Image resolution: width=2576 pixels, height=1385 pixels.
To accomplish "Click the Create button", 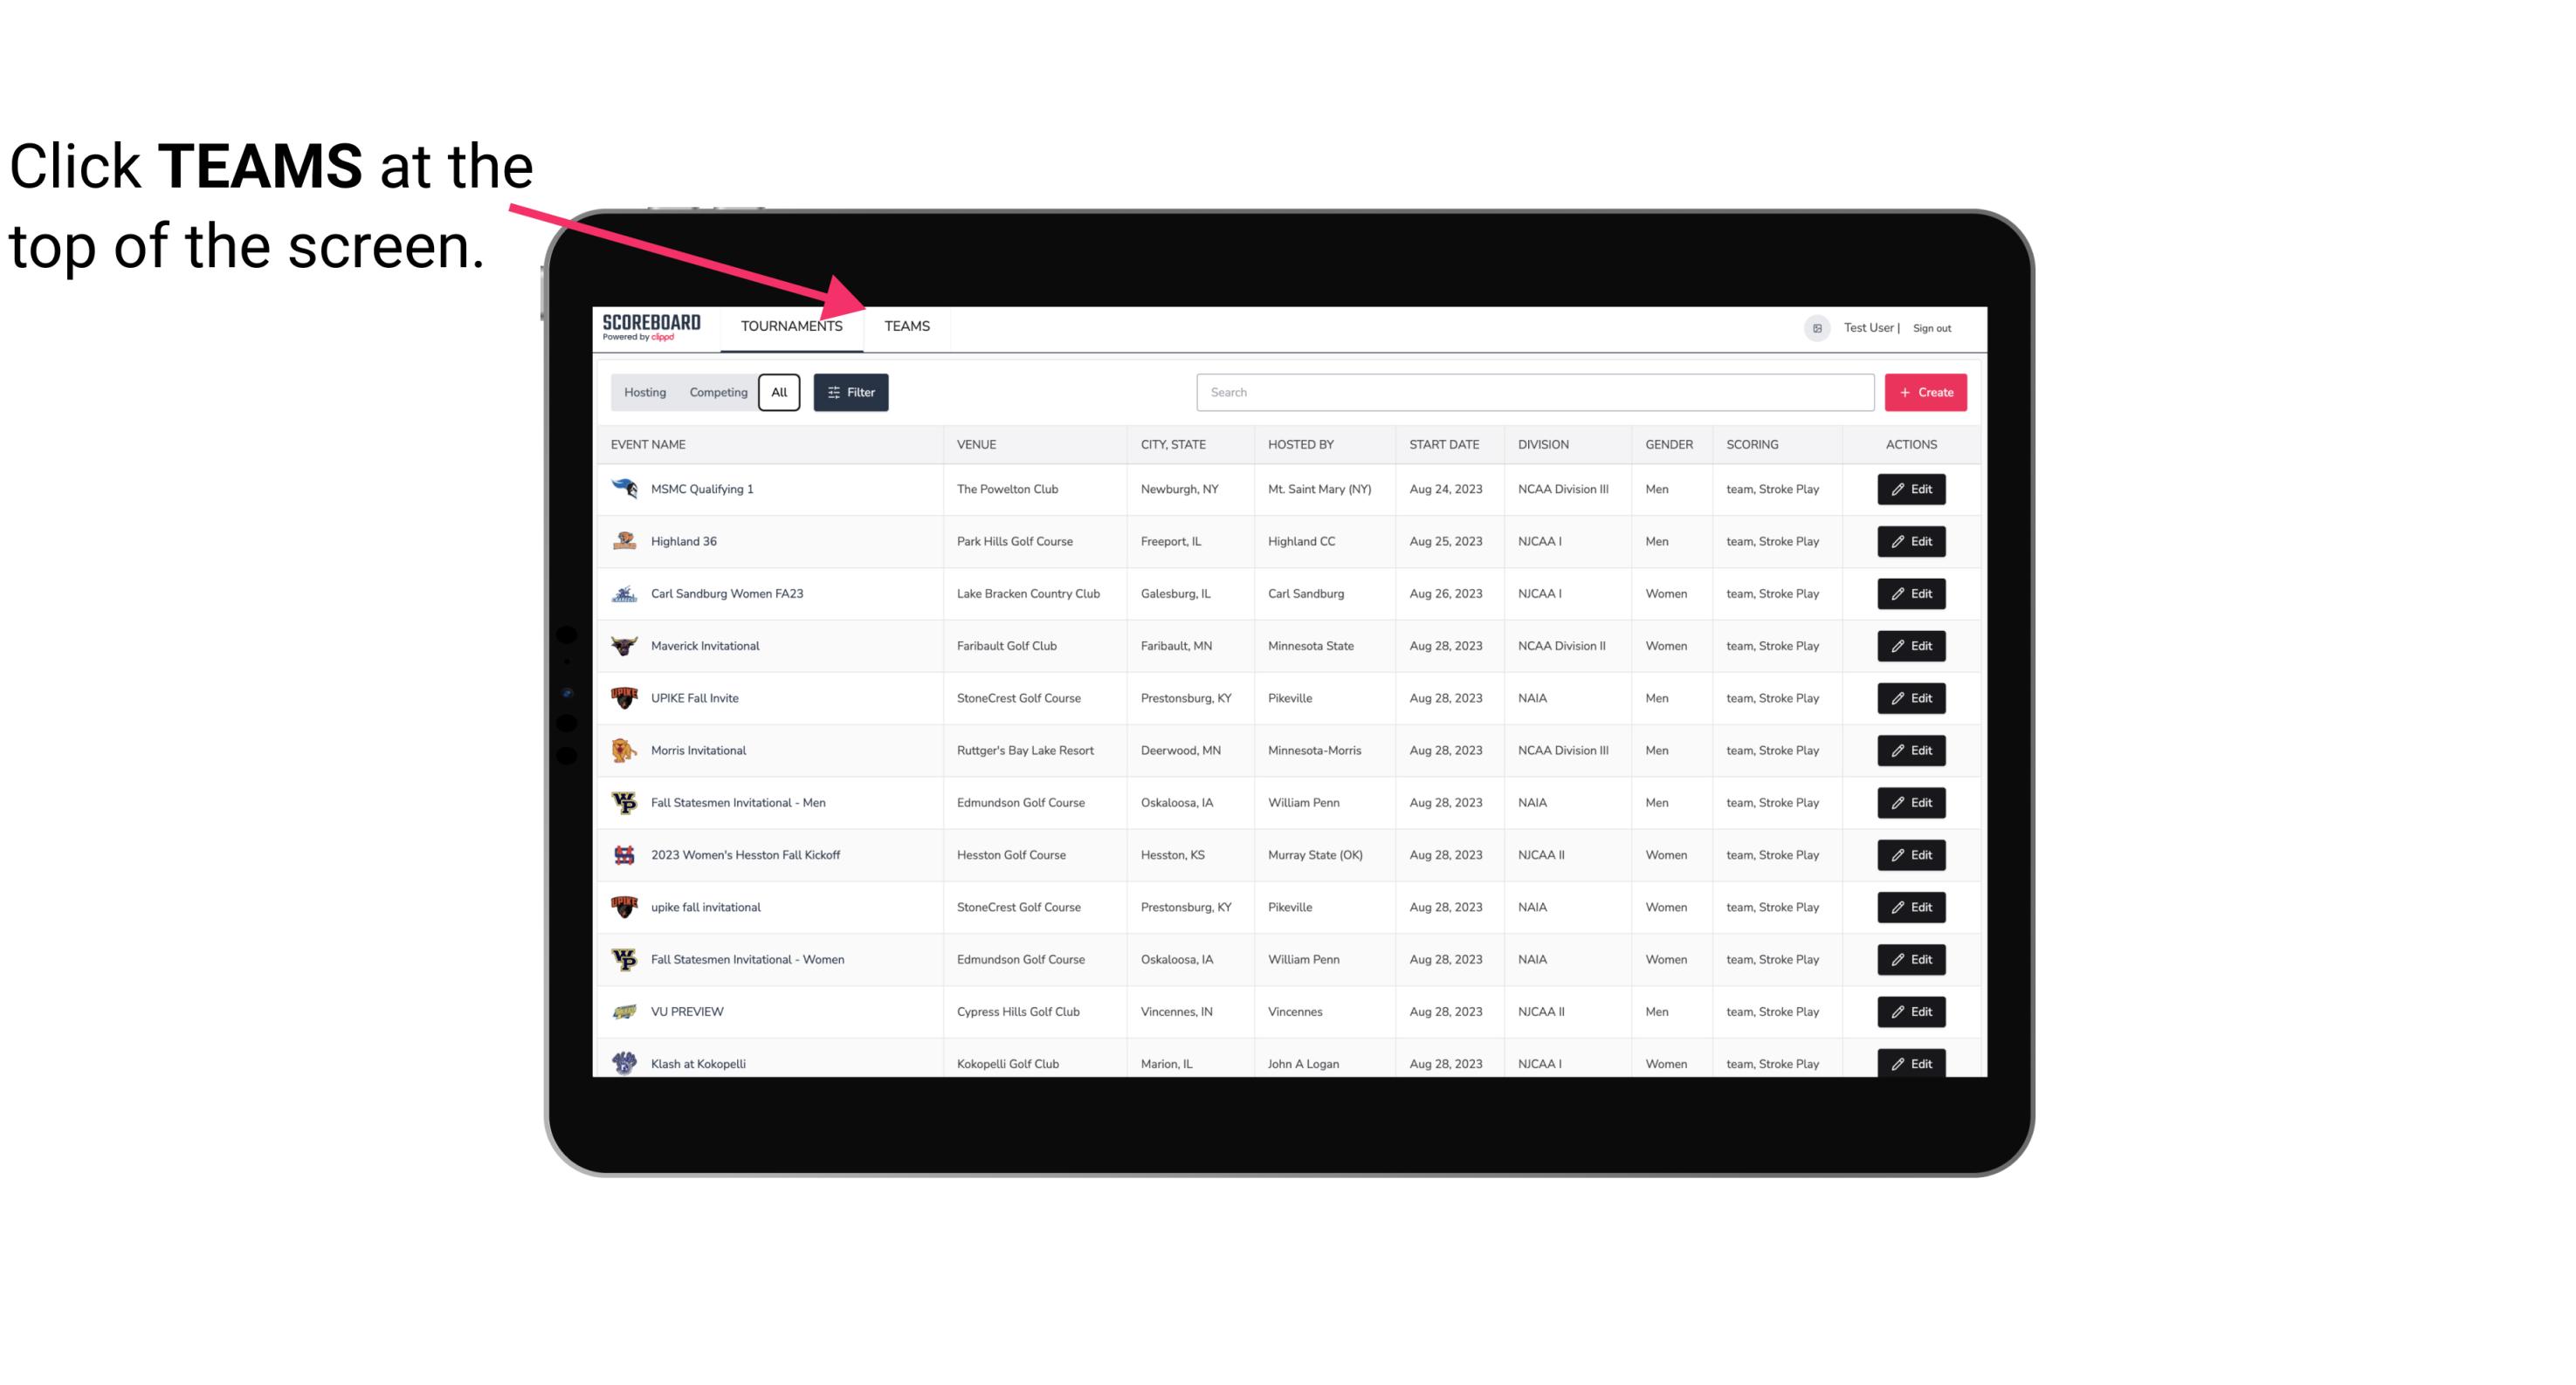I will pyautogui.click(x=1926, y=393).
